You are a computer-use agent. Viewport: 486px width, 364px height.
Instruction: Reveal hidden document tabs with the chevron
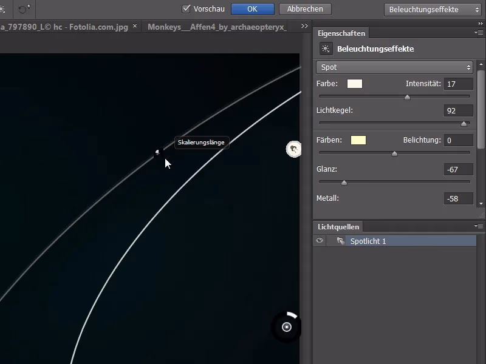[x=303, y=26]
